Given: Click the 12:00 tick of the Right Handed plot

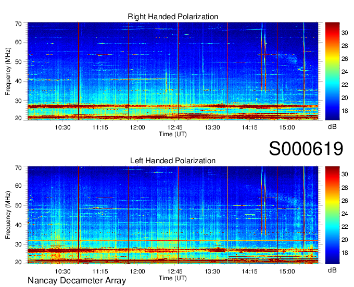Looking at the screenshot, I should pyautogui.click(x=137, y=127).
